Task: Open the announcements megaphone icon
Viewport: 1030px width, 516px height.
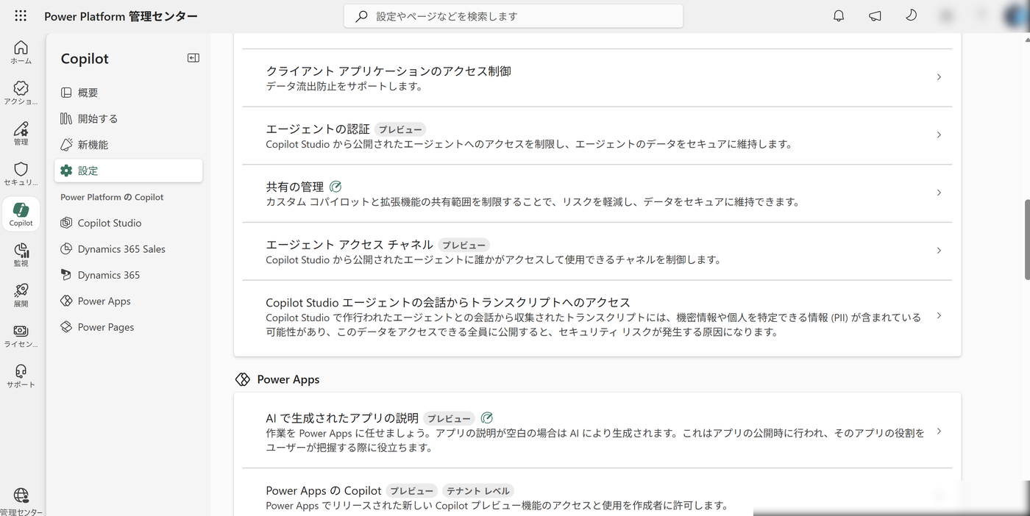Action: 875,16
